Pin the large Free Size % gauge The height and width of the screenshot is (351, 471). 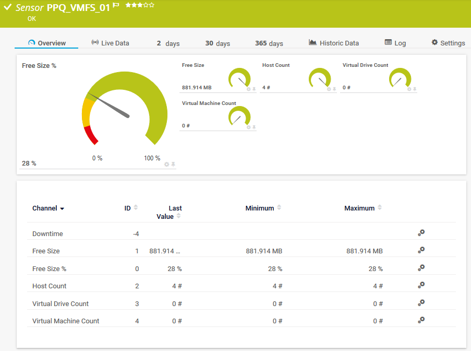(173, 164)
